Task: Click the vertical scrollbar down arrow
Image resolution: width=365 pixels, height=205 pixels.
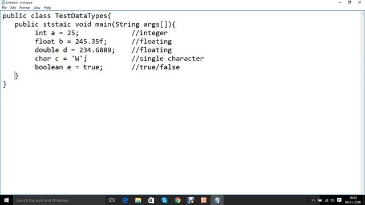Action: (x=363, y=192)
